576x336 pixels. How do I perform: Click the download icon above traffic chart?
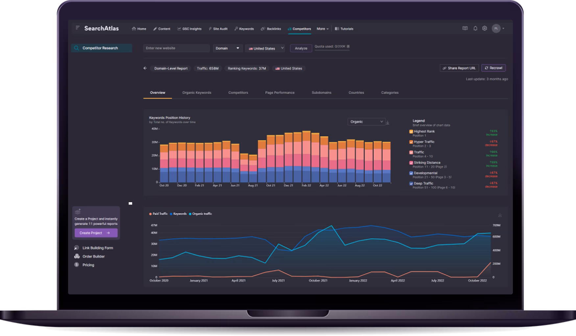pos(500,215)
